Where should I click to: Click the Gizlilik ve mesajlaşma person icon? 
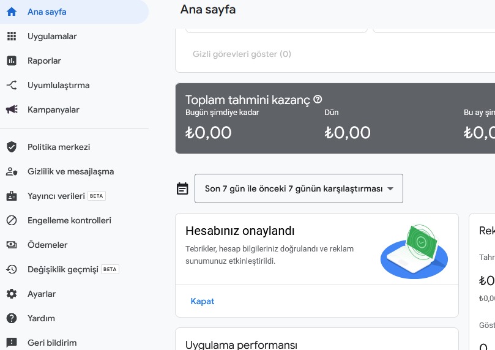(x=12, y=171)
